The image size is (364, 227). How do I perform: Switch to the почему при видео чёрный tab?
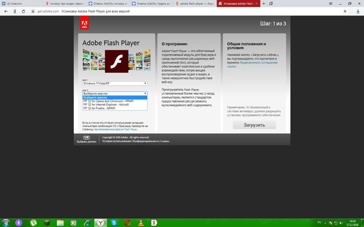click(x=65, y=4)
